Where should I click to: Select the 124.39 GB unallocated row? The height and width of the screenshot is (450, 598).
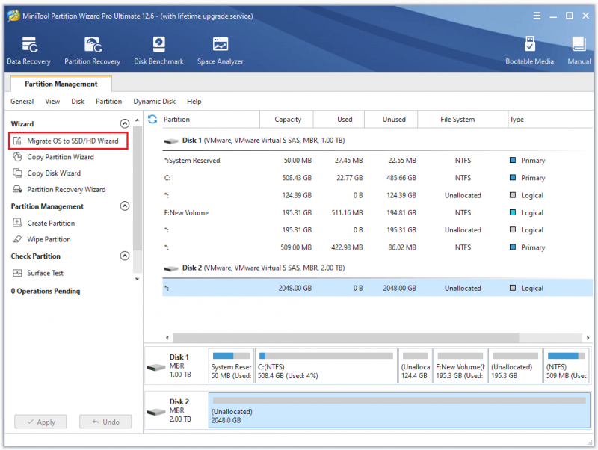[377, 195]
